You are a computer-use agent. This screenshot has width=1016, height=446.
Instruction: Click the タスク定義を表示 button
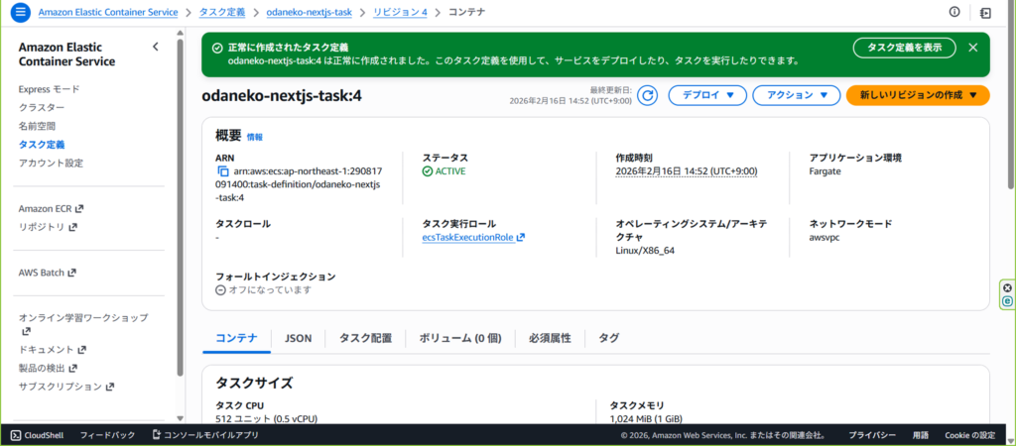[904, 48]
